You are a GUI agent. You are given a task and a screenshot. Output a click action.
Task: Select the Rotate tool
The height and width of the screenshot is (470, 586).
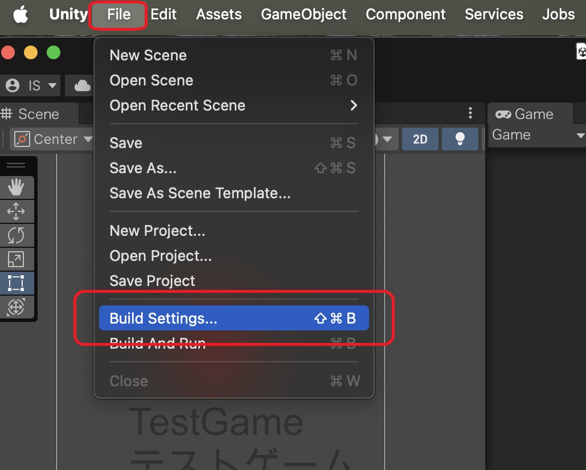(16, 235)
